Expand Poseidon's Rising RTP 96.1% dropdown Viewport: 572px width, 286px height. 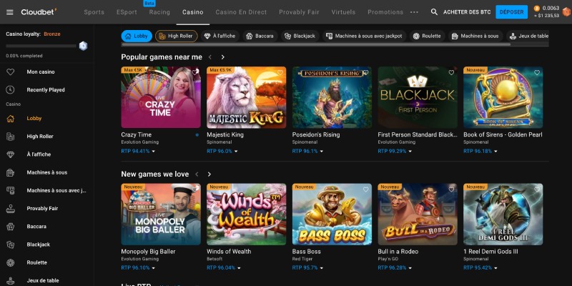pyautogui.click(x=321, y=152)
